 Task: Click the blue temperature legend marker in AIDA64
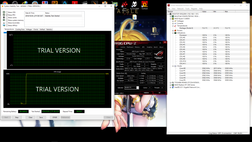[5, 33]
